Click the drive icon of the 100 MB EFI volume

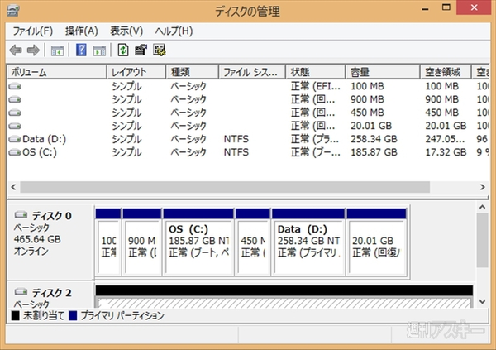point(15,86)
